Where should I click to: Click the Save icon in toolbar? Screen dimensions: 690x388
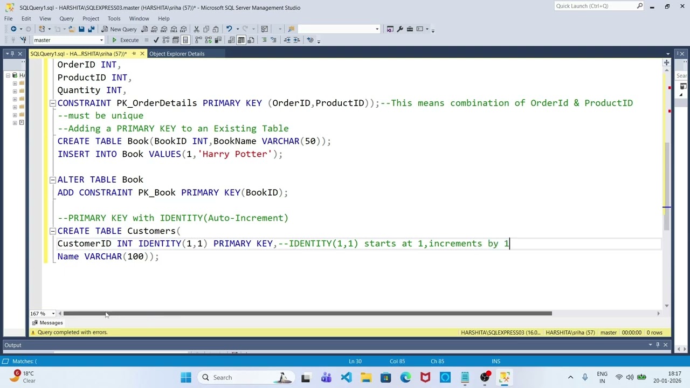click(x=81, y=29)
